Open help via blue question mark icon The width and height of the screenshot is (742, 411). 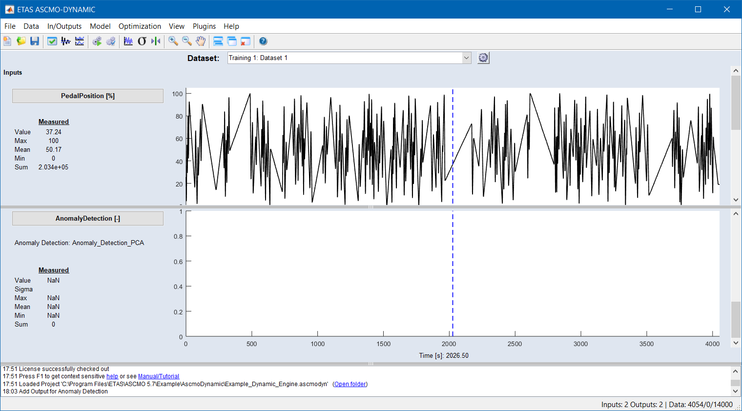click(x=263, y=41)
